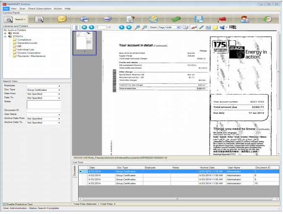Image resolution: width=283 pixels, height=214 pixels.
Task: Select the Owners Corporation folder
Action: [x=29, y=53]
